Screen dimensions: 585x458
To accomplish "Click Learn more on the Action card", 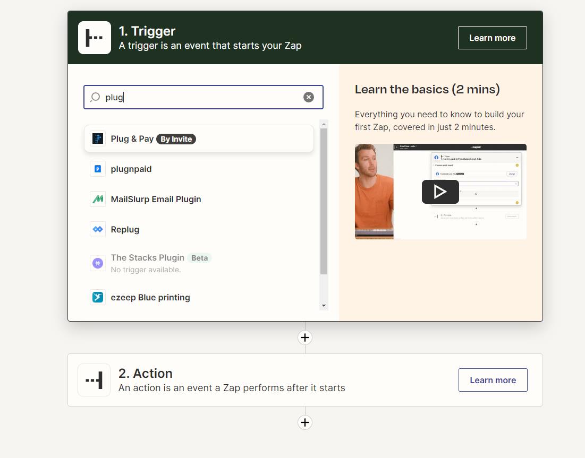I will 493,380.
